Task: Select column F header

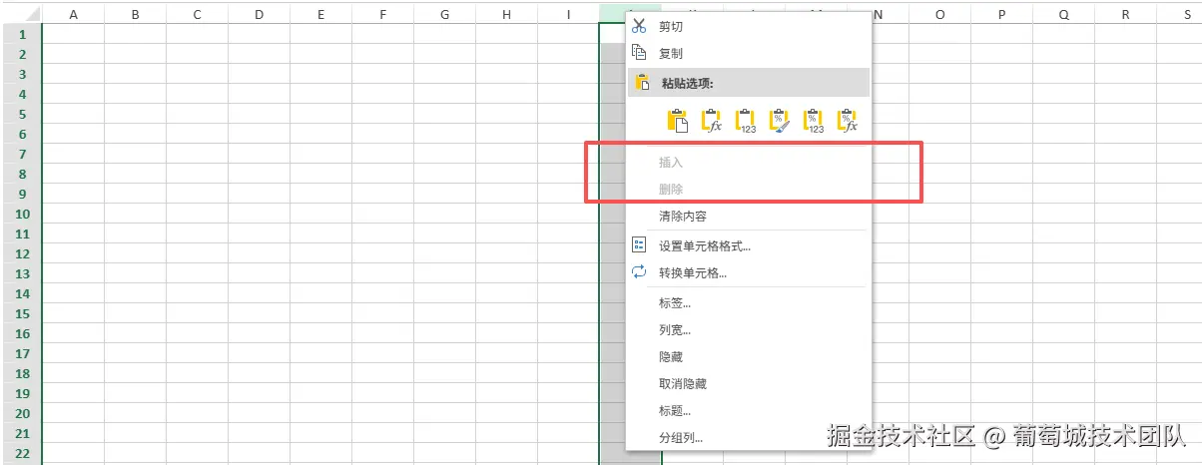Action: click(x=382, y=14)
